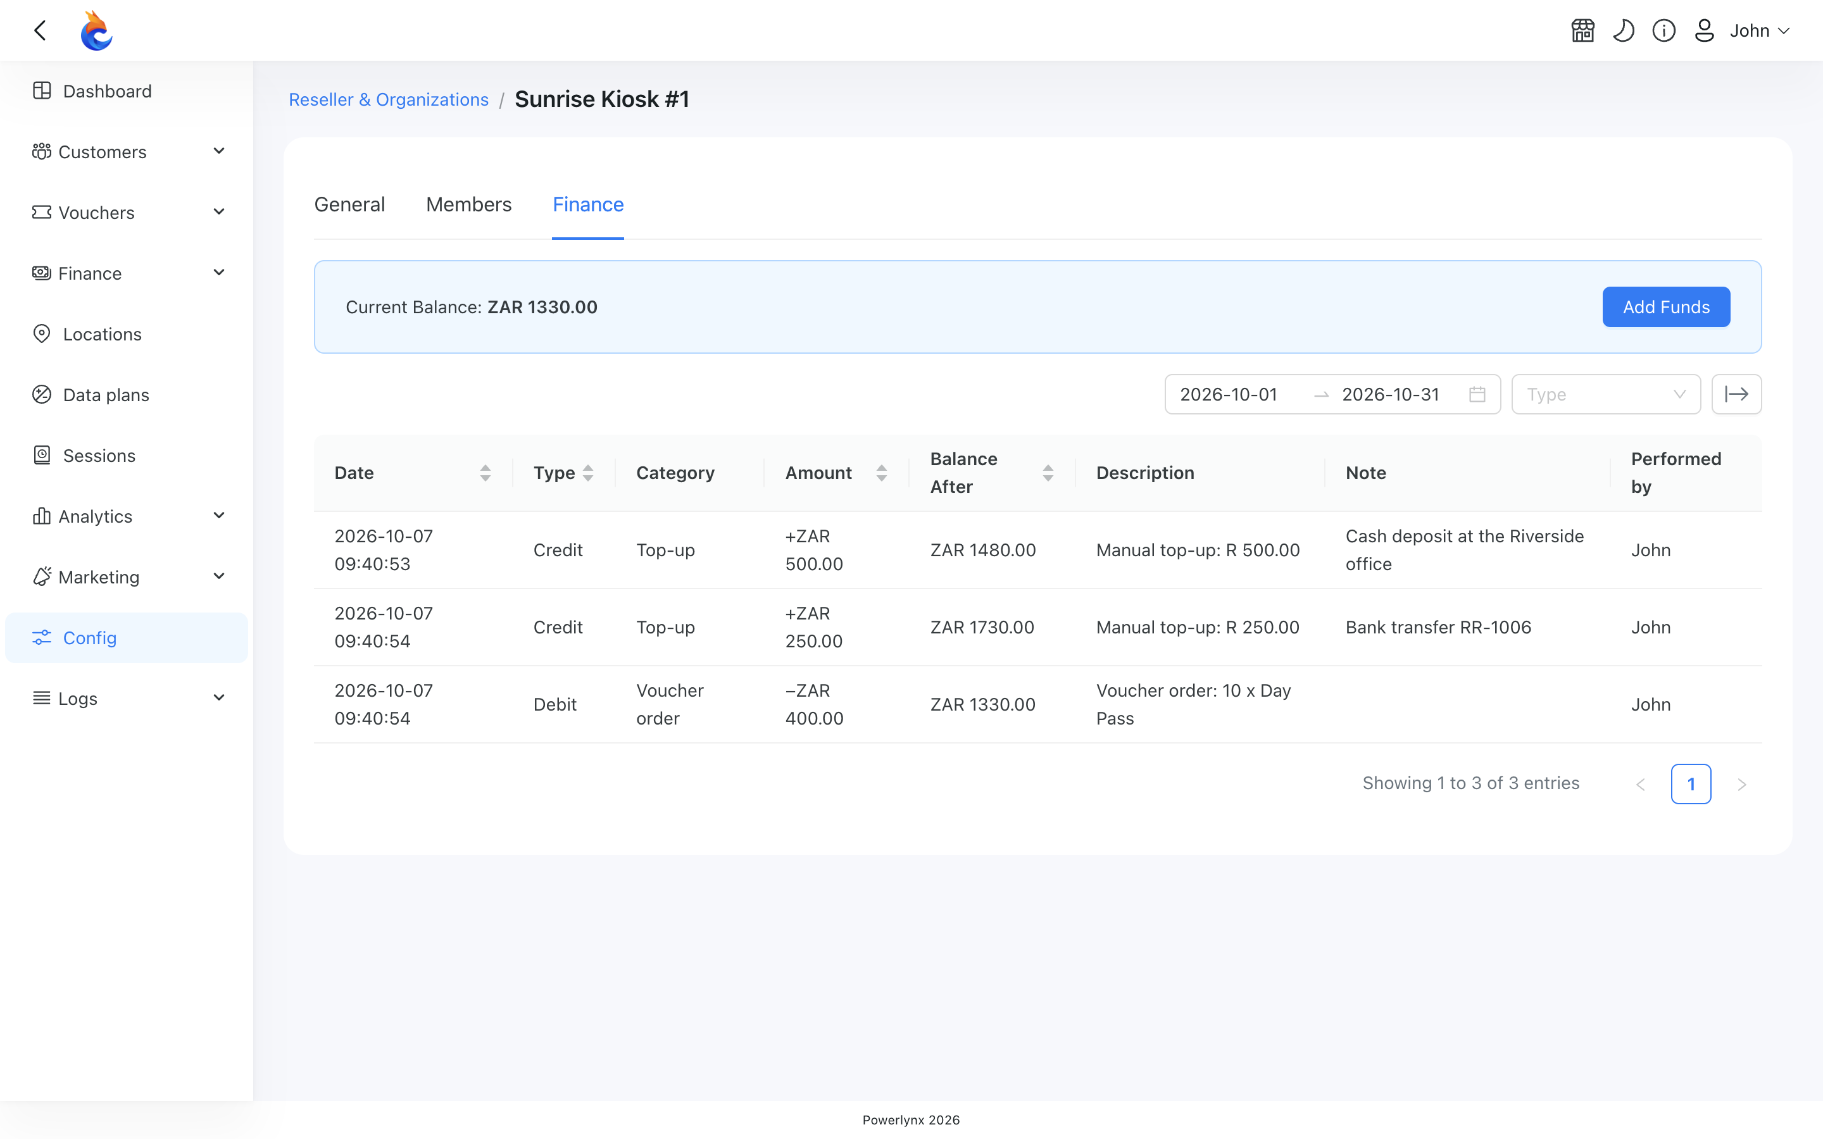The height and width of the screenshot is (1139, 1823).
Task: Click the Marketing bell icon
Action: [x=41, y=577]
